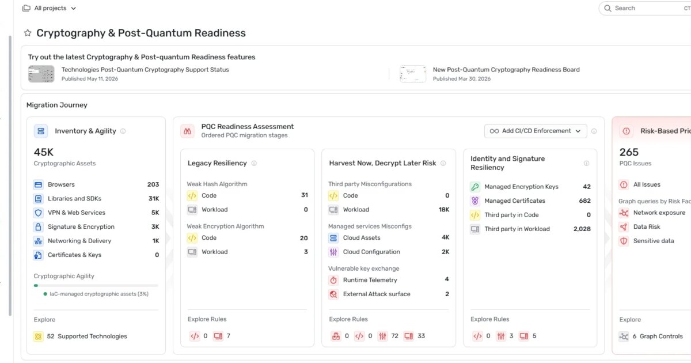The width and height of the screenshot is (691, 363).
Task: Open Third party Misconfigurations Workload 18K row
Action: point(389,210)
